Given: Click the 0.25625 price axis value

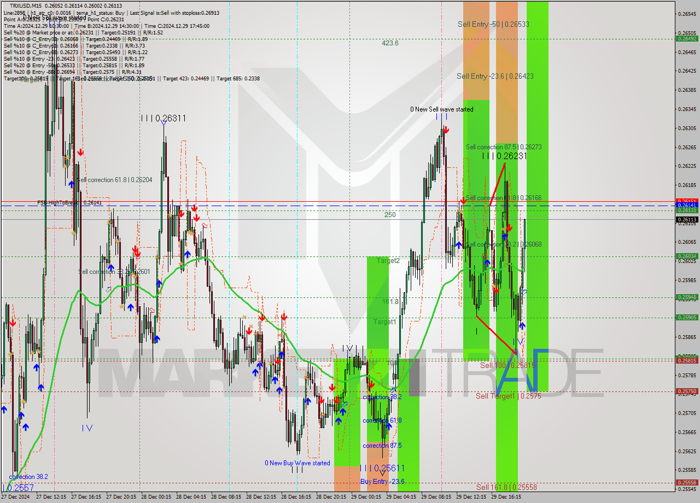Looking at the screenshot, I should pos(687,451).
